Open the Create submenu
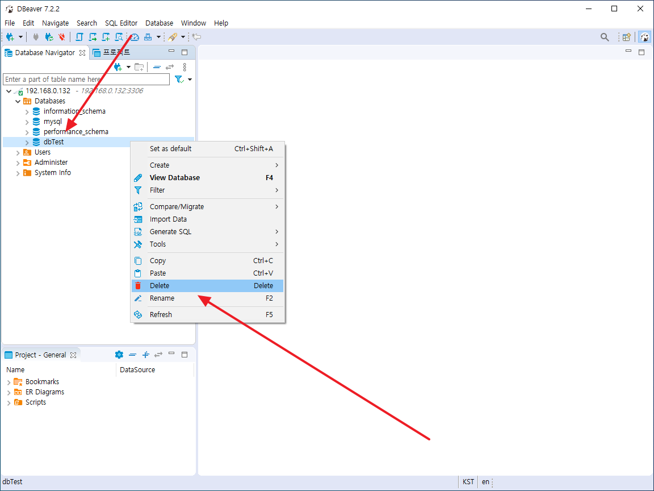The height and width of the screenshot is (491, 654). pos(207,165)
